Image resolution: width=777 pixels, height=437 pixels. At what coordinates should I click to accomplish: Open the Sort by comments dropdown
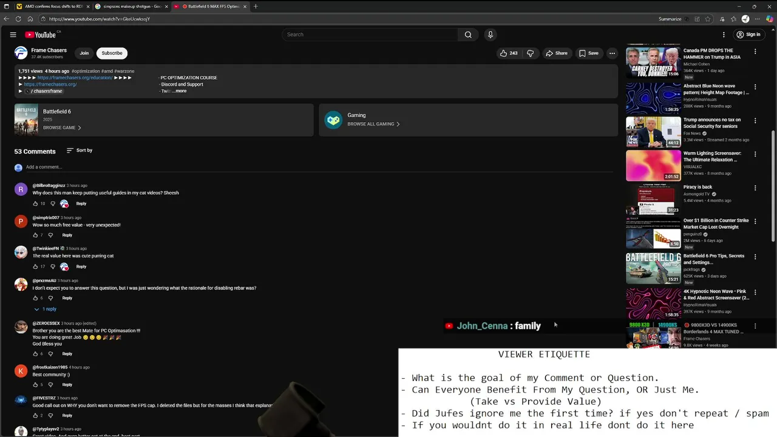click(x=80, y=151)
